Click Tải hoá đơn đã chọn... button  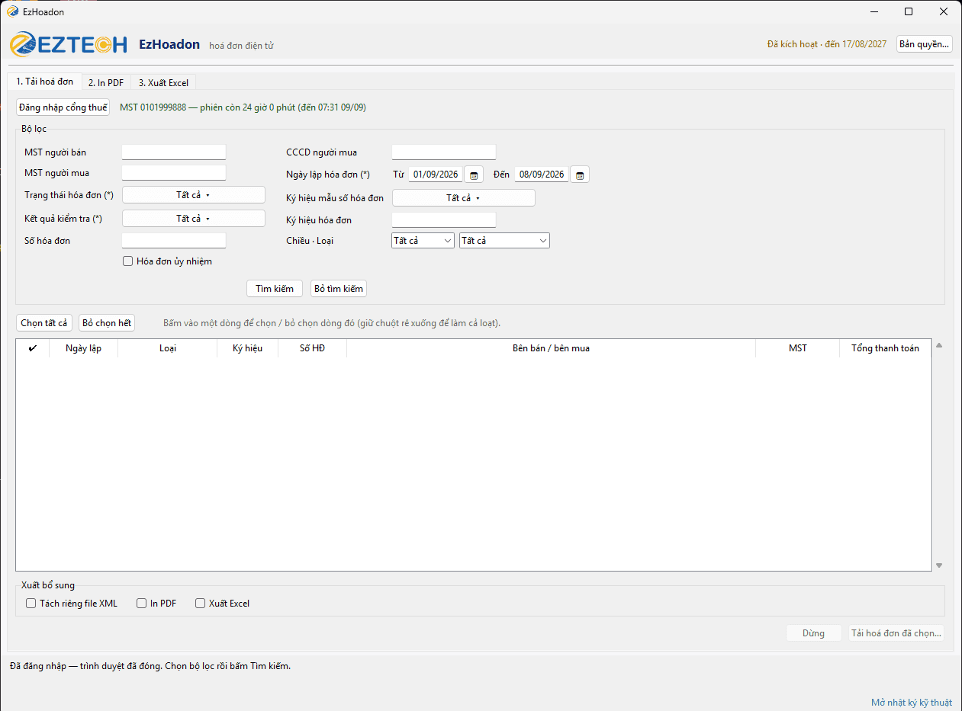[896, 633]
